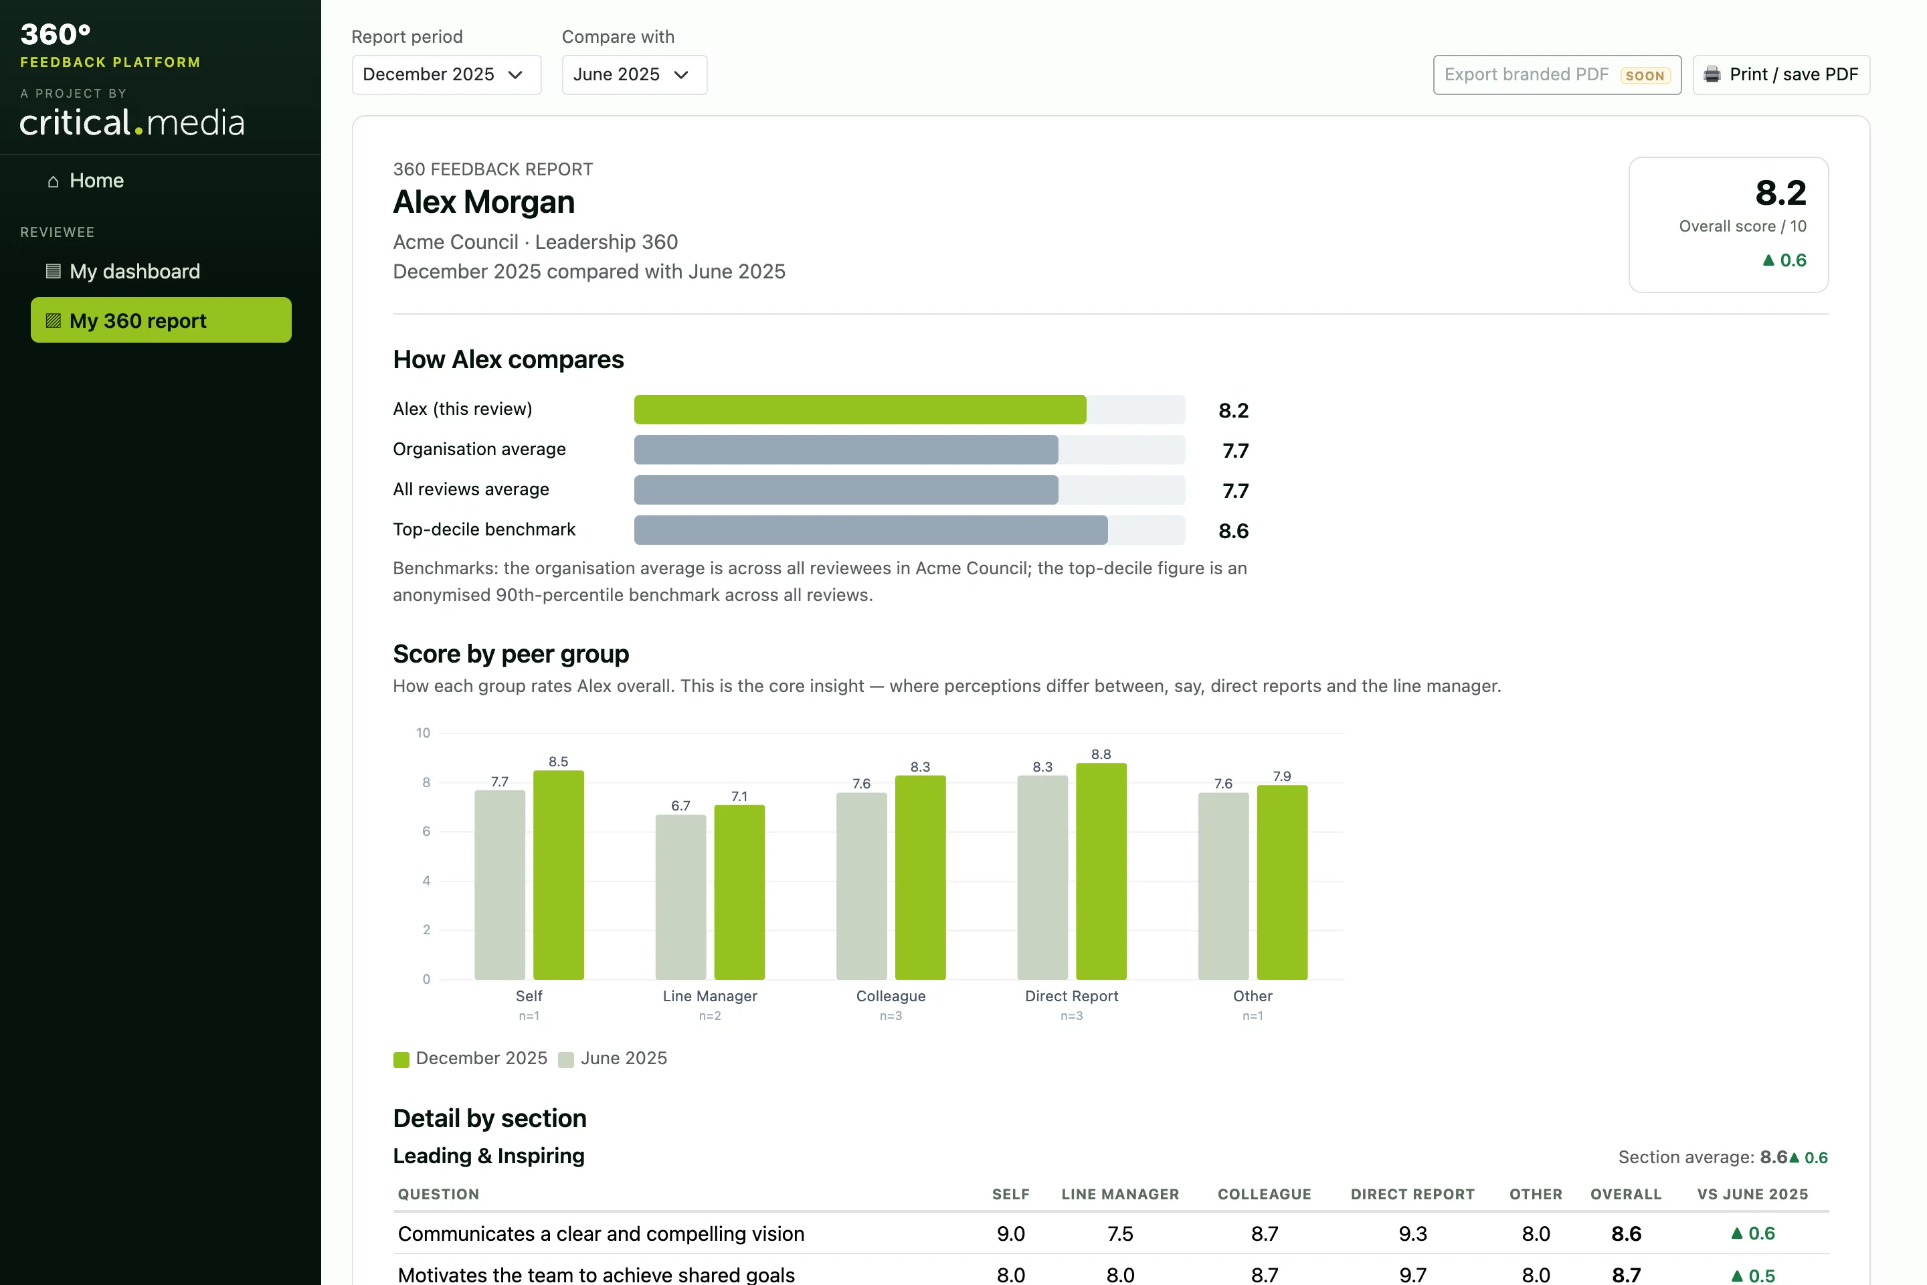This screenshot has width=1927, height=1285.
Task: Go to My dashboard in the sidebar
Action: pos(161,271)
